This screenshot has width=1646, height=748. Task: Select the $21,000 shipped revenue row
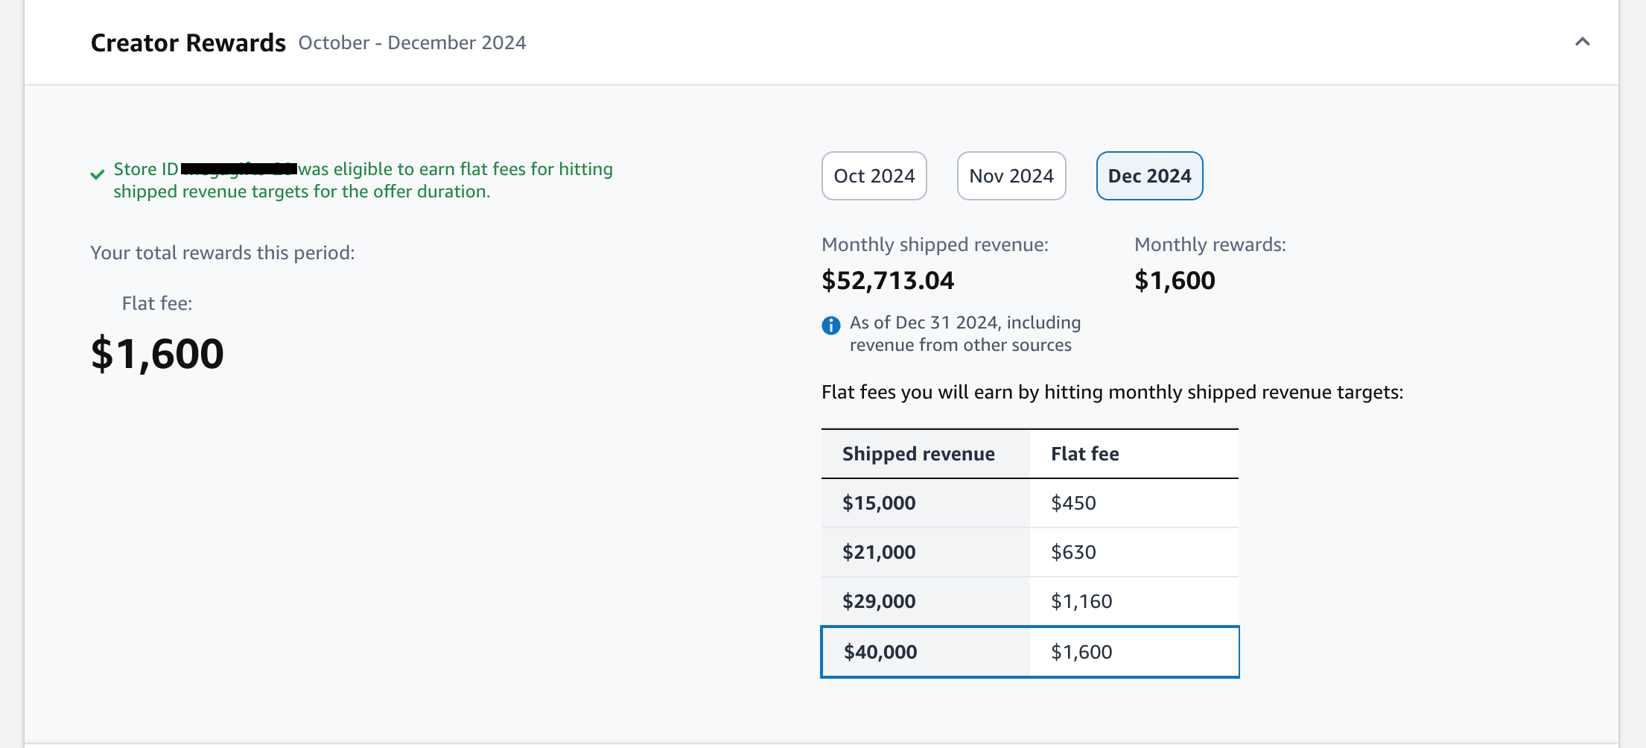(879, 552)
